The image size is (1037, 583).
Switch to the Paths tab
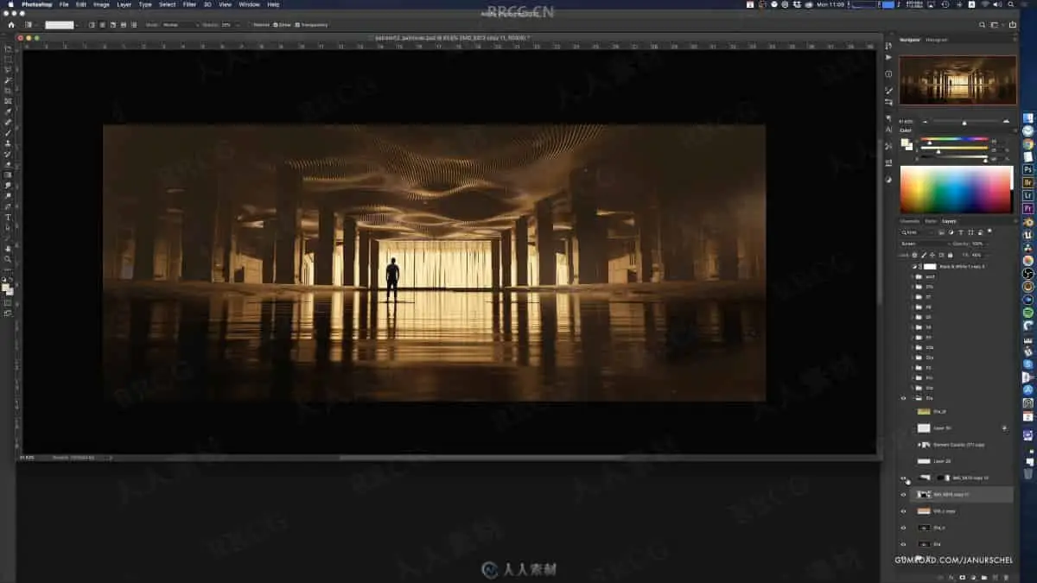(931, 221)
